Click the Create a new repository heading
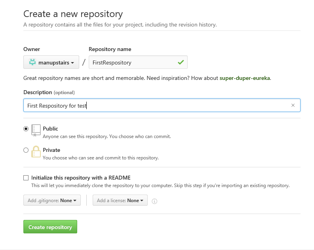Image resolution: width=314 pixels, height=250 pixels. click(x=73, y=14)
